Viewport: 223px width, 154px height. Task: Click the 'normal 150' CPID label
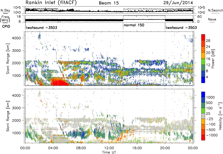tap(134, 25)
